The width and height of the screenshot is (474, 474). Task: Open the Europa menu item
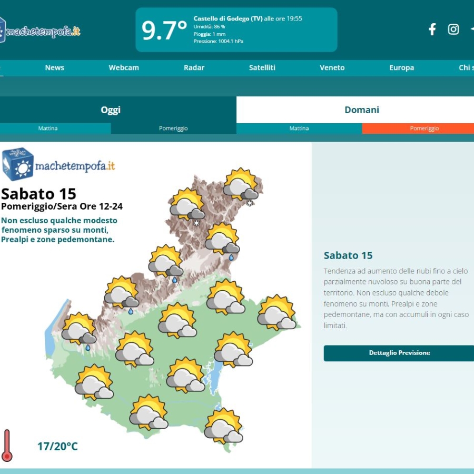[401, 67]
